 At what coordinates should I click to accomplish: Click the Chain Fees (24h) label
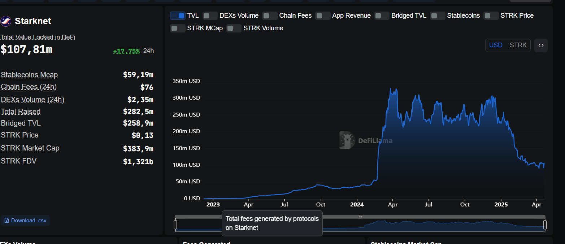[29, 87]
